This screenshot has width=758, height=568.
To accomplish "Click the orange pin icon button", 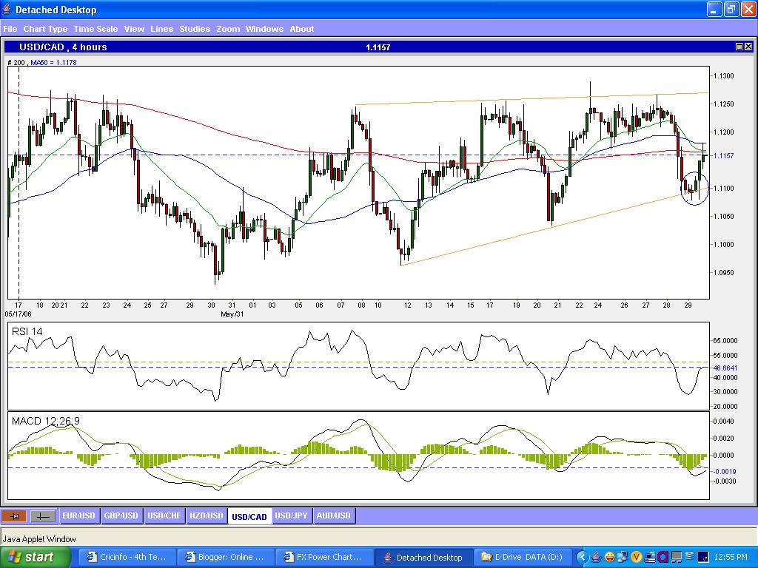I will (x=13, y=516).
